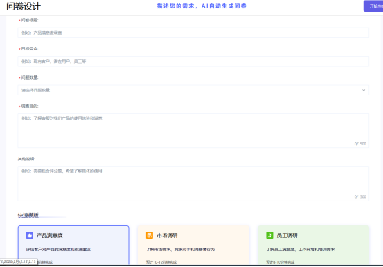Focus the 问卷标题 input field

coord(193,33)
